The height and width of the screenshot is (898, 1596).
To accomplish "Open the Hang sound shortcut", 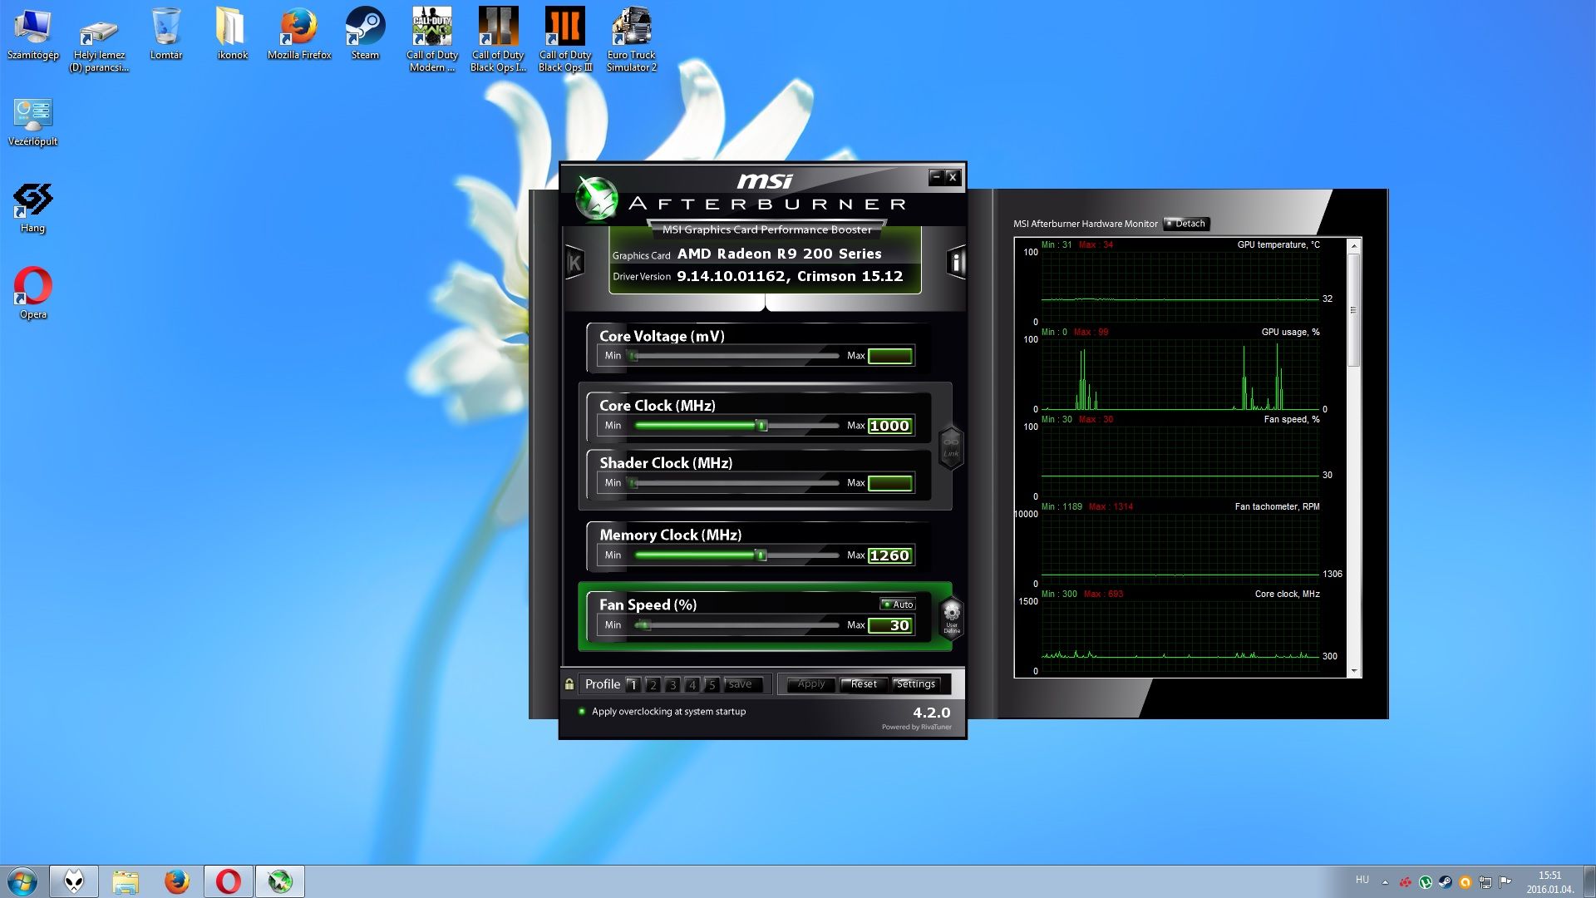I will pos(33,208).
